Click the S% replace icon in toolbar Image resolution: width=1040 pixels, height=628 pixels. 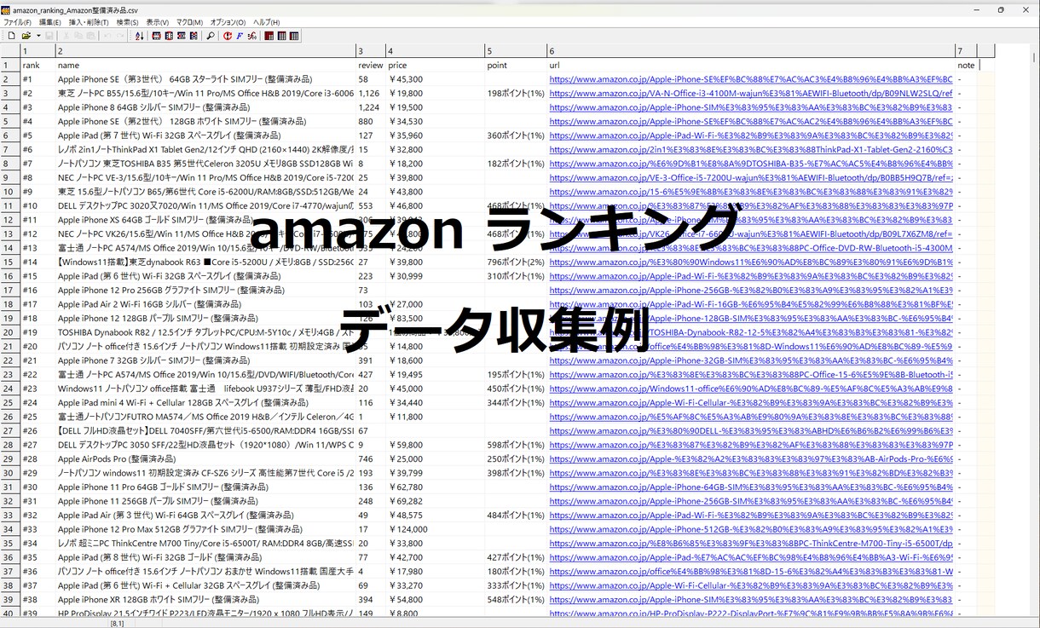[252, 36]
